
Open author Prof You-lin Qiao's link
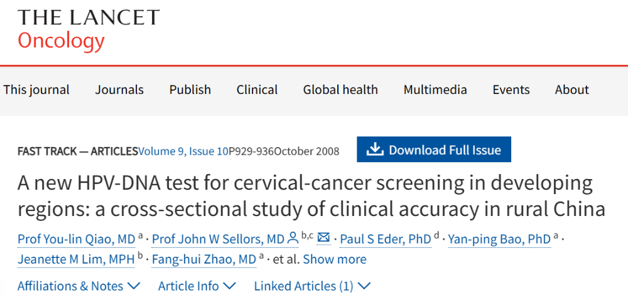77,239
